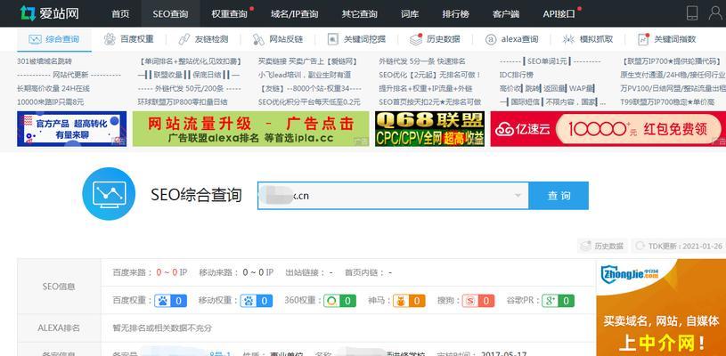This screenshot has width=726, height=356.
Task: Click the 移动权重 paw badge
Action: [256, 301]
